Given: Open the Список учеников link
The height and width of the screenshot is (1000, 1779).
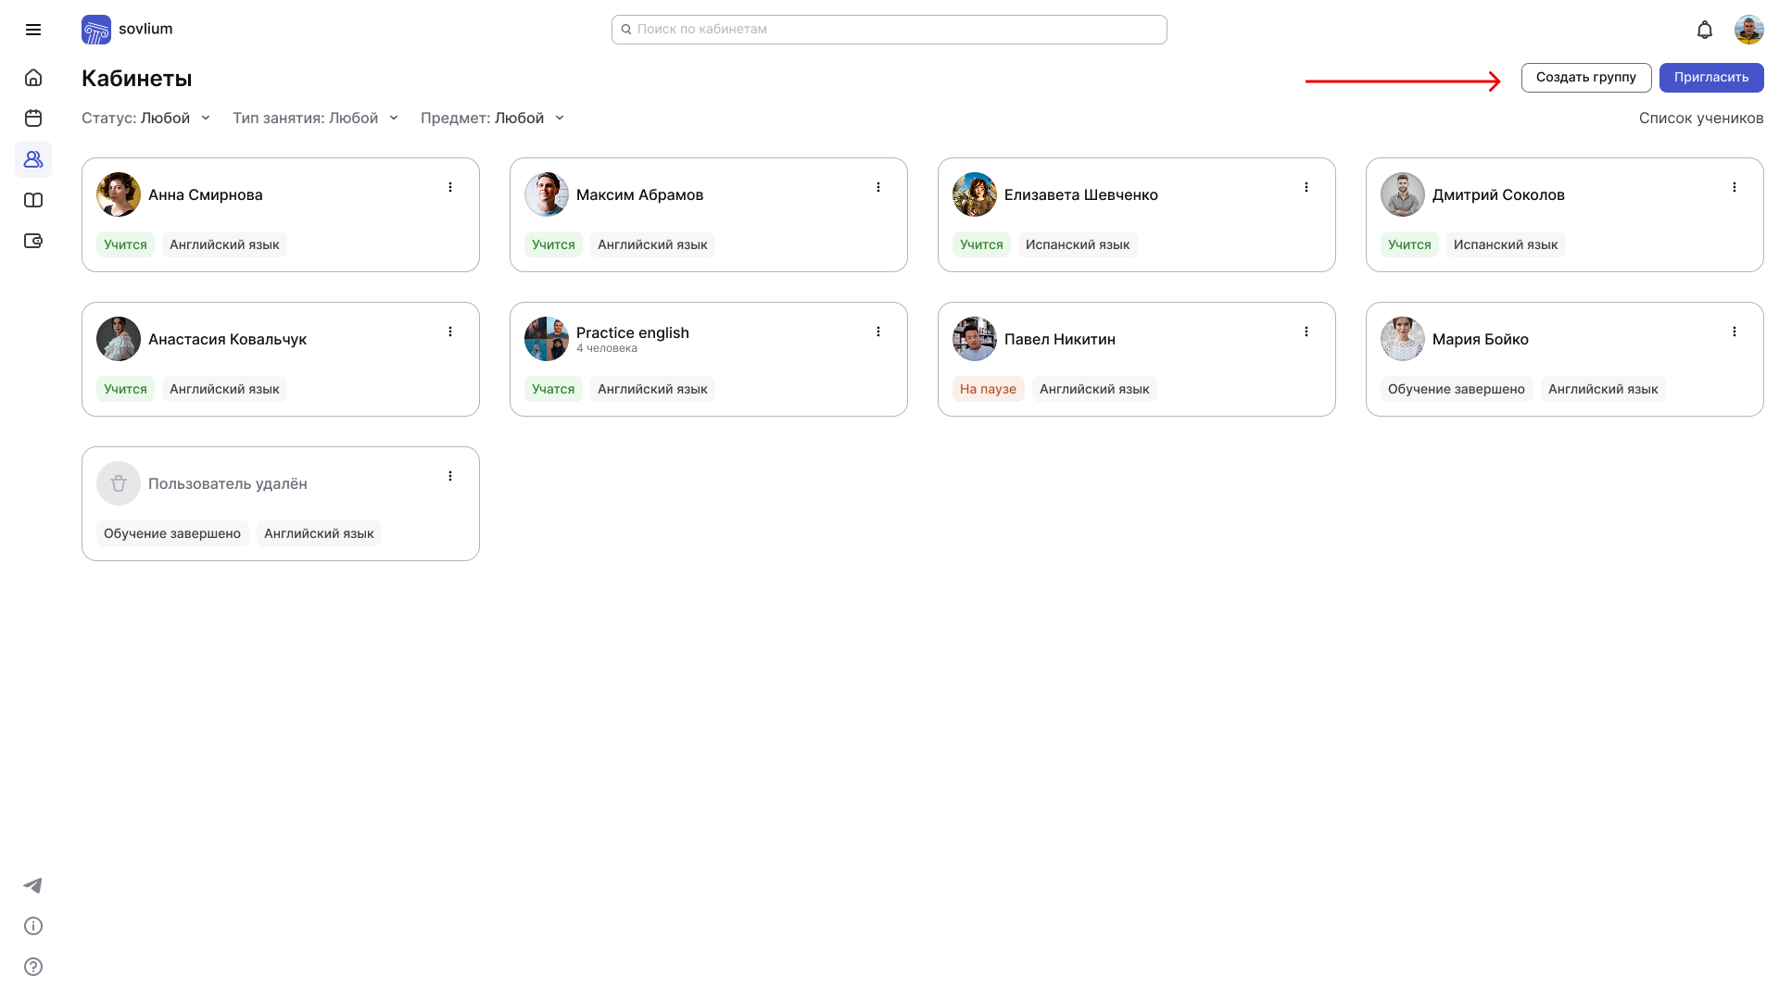Looking at the screenshot, I should [x=1700, y=119].
